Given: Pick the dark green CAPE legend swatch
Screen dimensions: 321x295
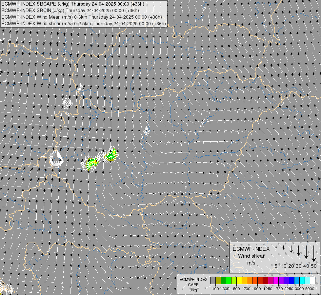Looking at the screenshot, I should point(223,281).
